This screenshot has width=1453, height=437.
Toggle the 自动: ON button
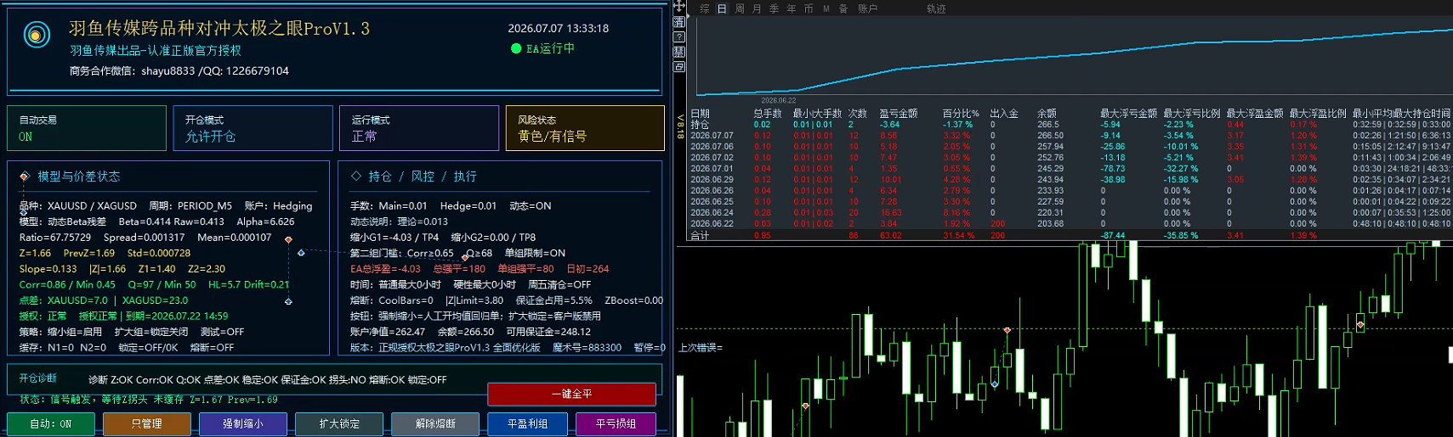click(x=51, y=423)
